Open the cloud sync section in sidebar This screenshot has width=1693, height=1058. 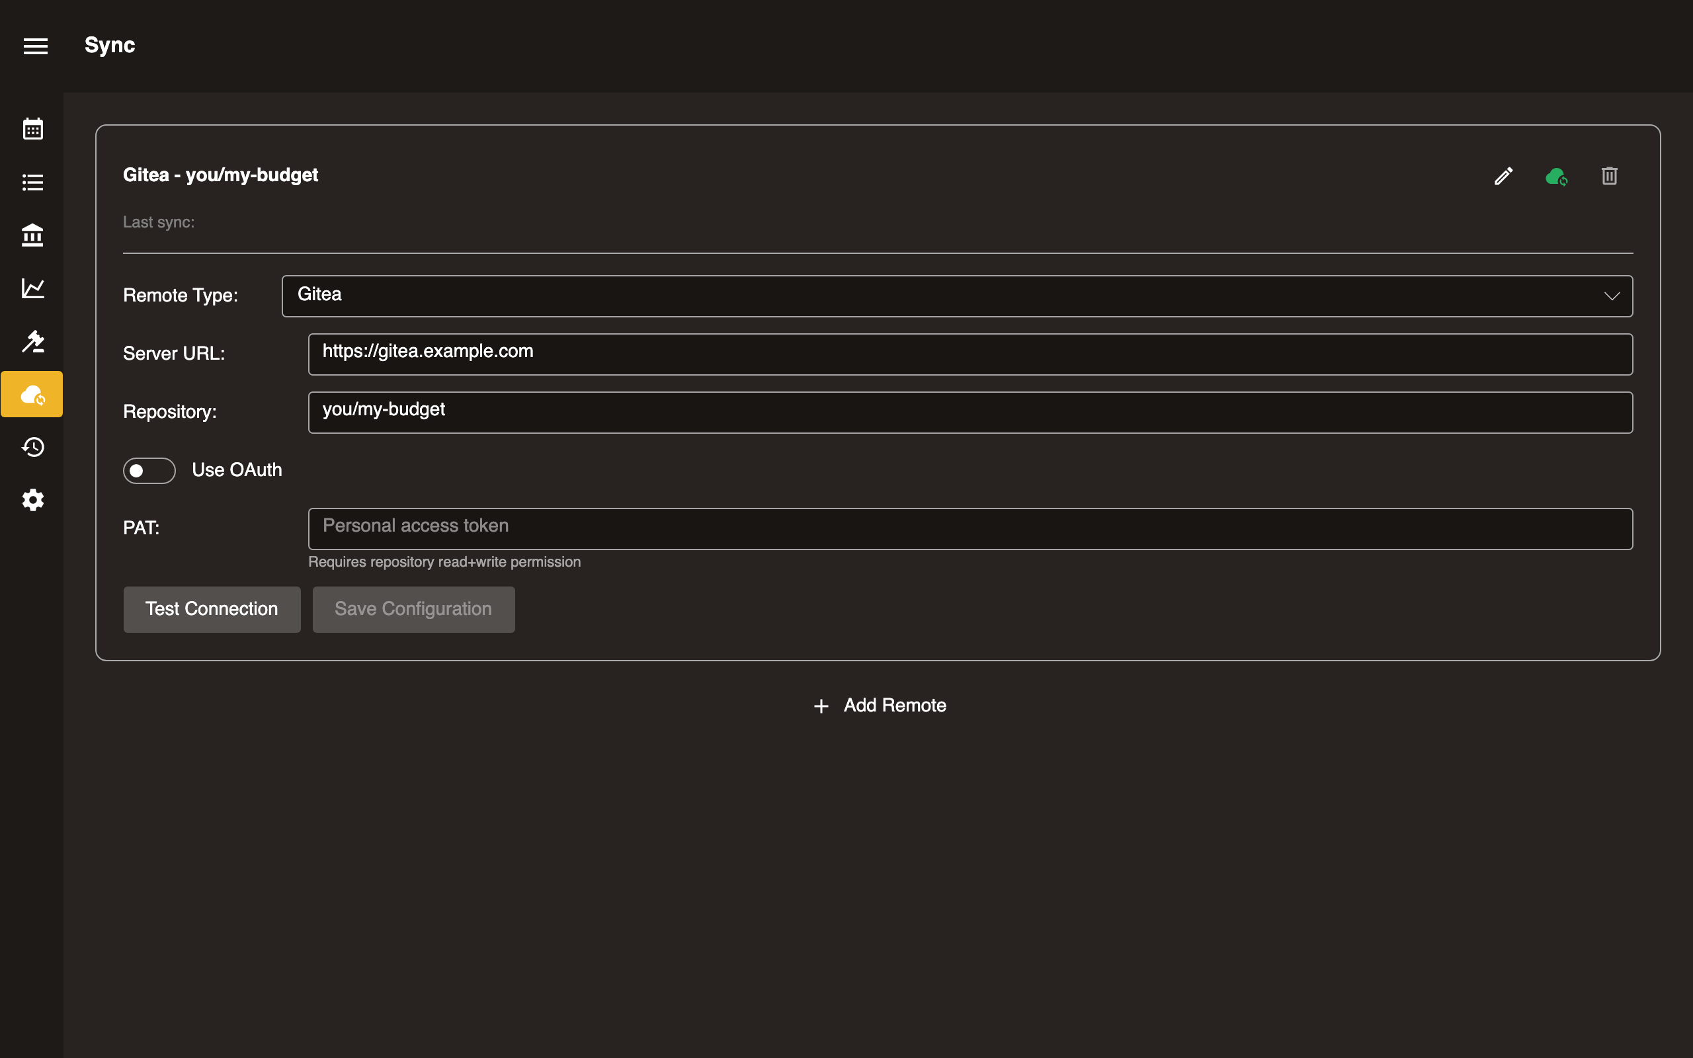tap(32, 394)
